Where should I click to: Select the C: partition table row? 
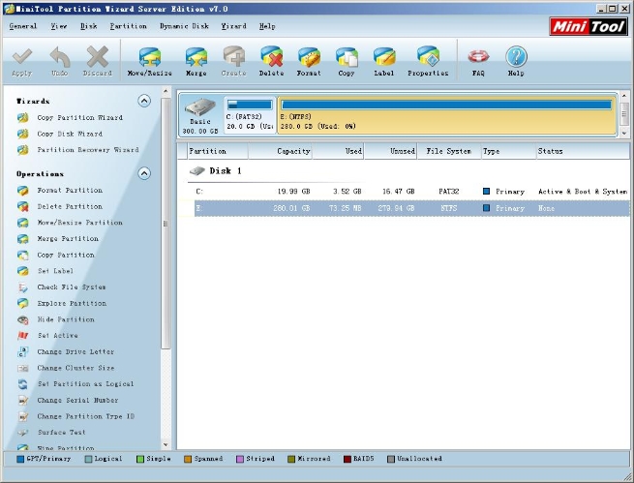click(x=411, y=192)
